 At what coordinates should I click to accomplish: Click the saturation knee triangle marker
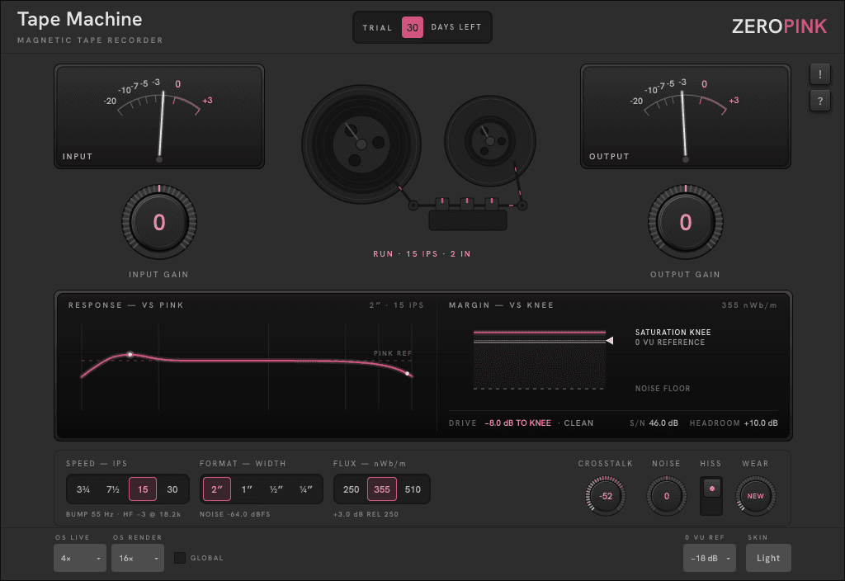tap(610, 341)
